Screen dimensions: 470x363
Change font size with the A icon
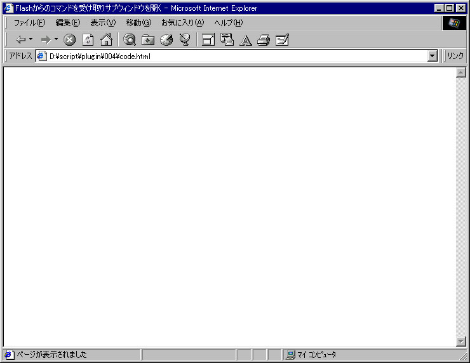pyautogui.click(x=246, y=40)
